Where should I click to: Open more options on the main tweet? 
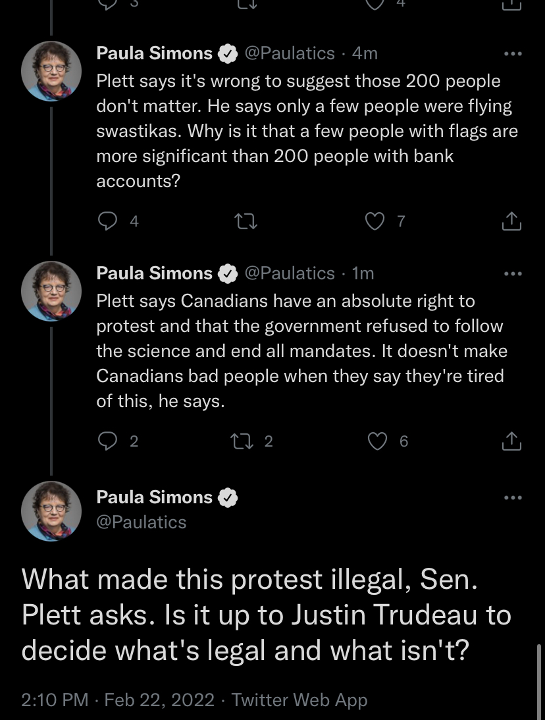point(513,498)
